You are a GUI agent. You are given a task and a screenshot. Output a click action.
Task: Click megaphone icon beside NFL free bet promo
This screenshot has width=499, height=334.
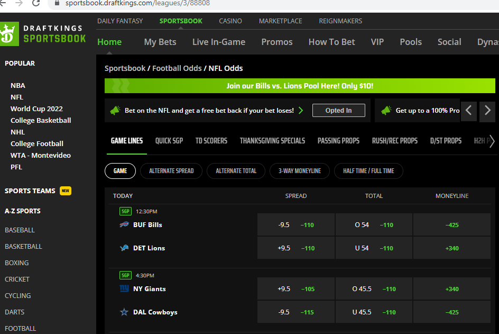(x=115, y=111)
